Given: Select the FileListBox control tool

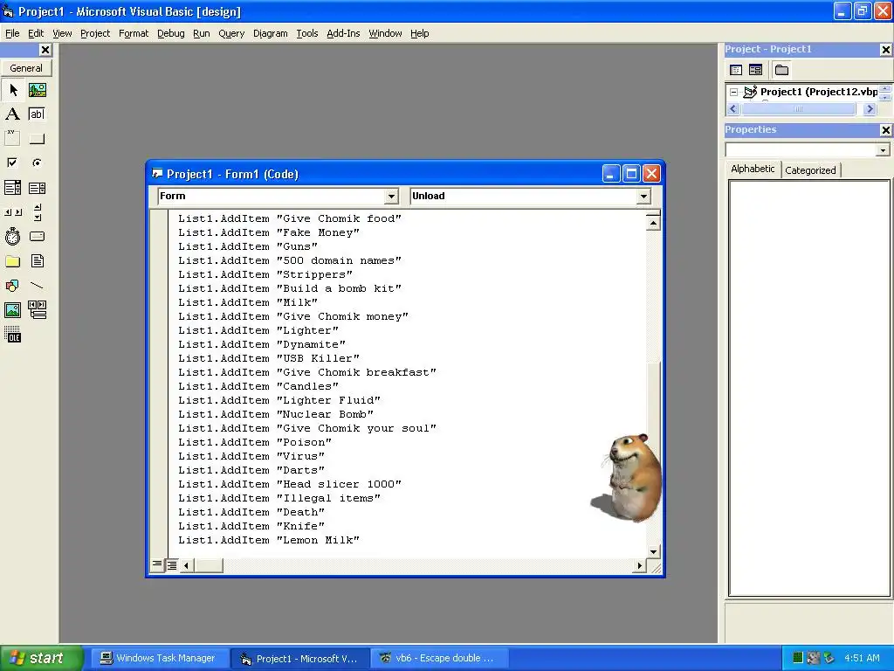Looking at the screenshot, I should click(37, 261).
